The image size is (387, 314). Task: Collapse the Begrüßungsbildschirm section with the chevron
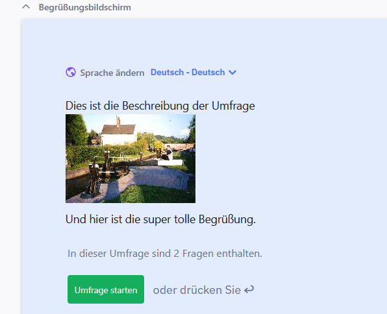click(26, 7)
